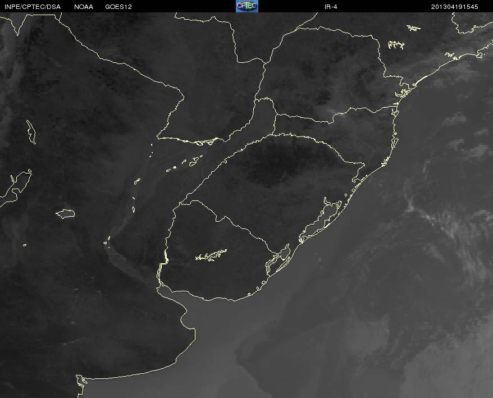Viewport: 493px width, 398px height.
Task: Click the 201304191545 timestamp
Action: point(454,7)
